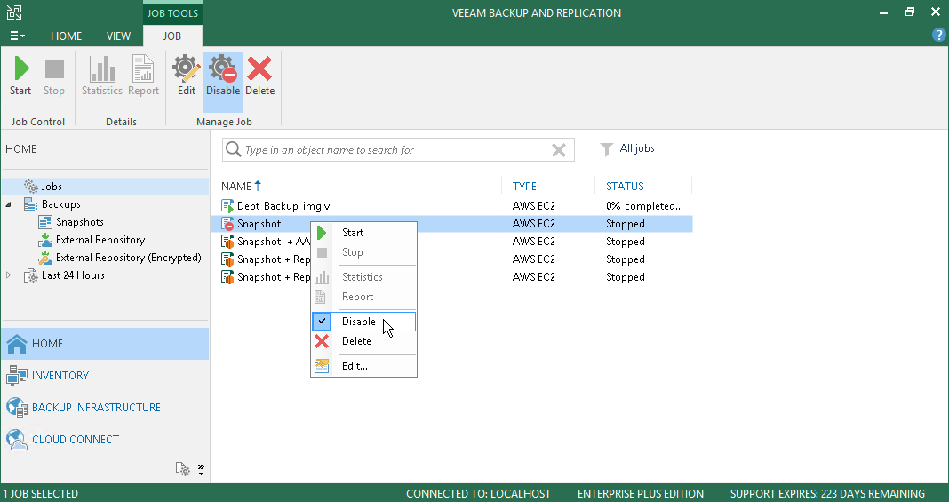Image resolution: width=949 pixels, height=502 pixels.
Task: Select the Backups tree item
Action: (60, 204)
